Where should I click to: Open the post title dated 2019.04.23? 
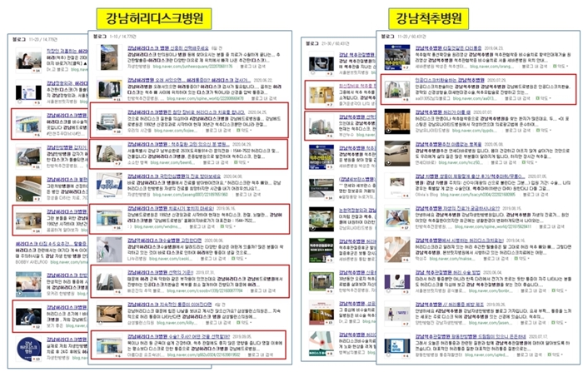pos(448,48)
